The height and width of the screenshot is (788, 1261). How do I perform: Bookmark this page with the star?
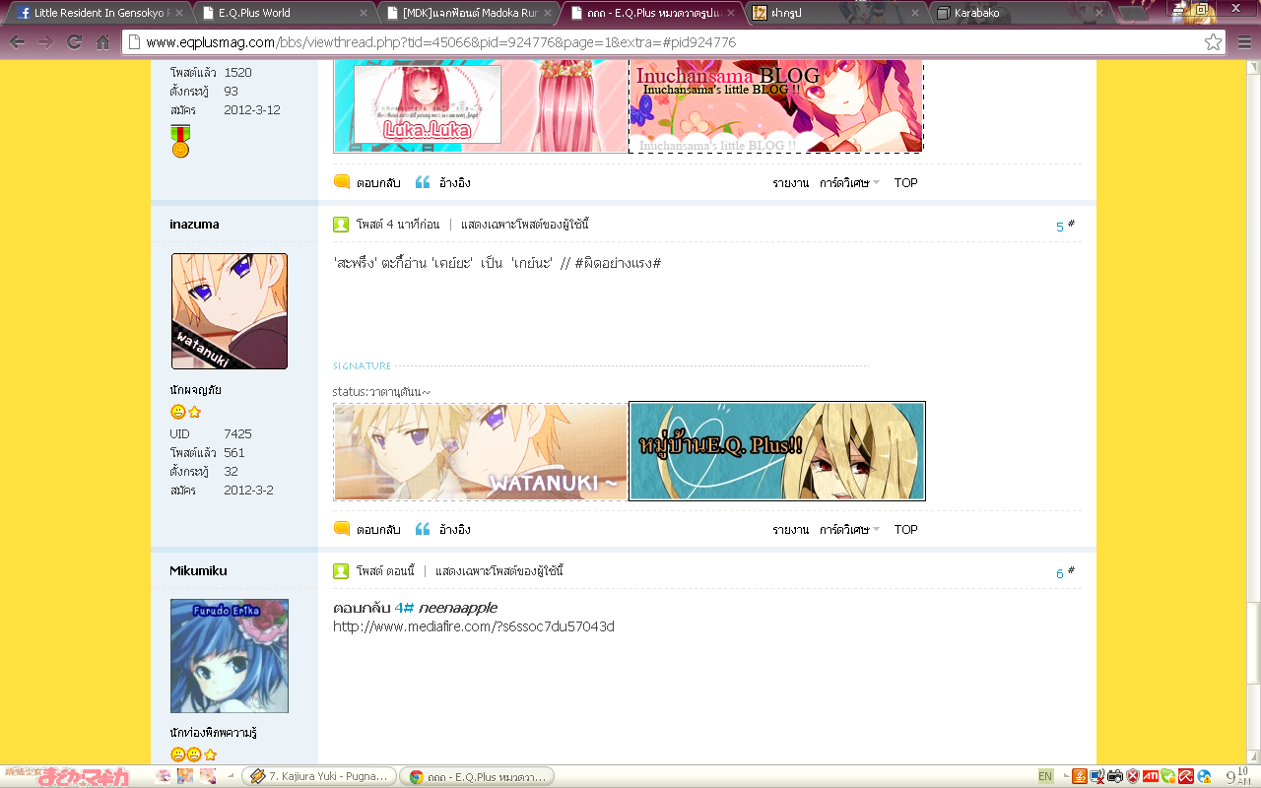(x=1214, y=42)
